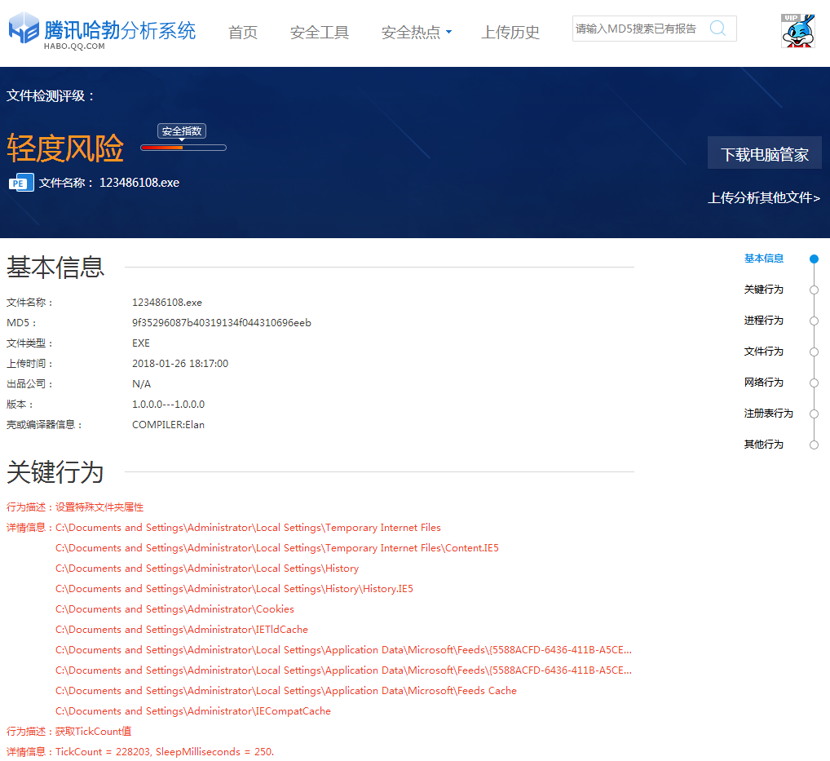Click the version value 1.0.0.0---1.0.0.0
Screen dimensions: 830x761
[168, 404]
